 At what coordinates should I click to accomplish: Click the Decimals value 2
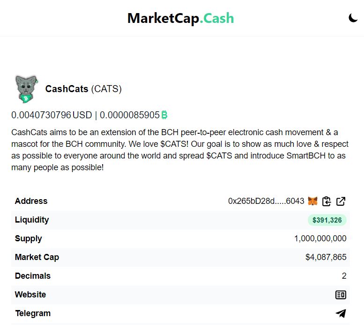pos(344,276)
